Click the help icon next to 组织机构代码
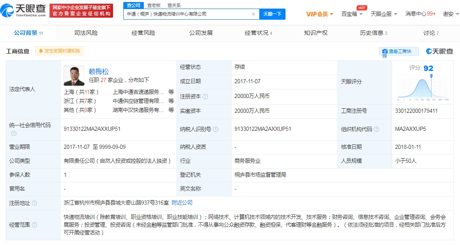The height and width of the screenshot is (246, 460). click(x=376, y=129)
